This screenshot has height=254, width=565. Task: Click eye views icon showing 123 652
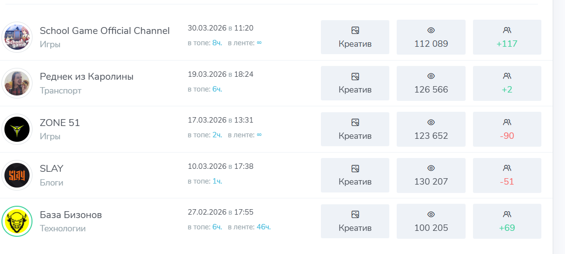pyautogui.click(x=431, y=123)
